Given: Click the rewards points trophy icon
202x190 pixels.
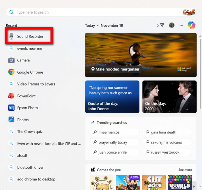Looking at the screenshot, I should (162, 25).
